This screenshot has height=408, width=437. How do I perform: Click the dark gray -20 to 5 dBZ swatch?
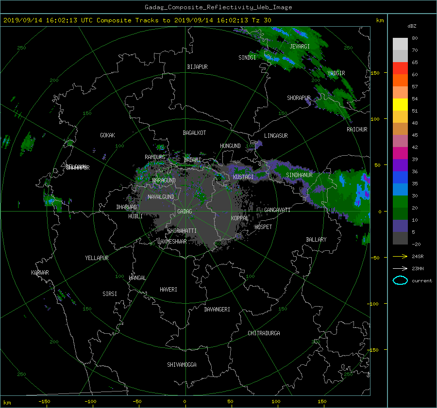[400, 238]
